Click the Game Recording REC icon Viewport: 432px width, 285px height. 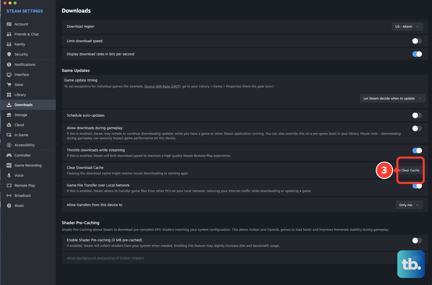click(x=9, y=165)
